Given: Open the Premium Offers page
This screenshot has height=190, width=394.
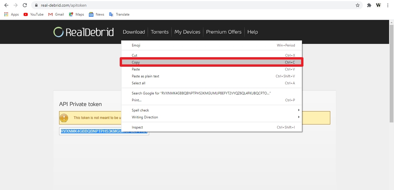Looking at the screenshot, I should click(224, 32).
